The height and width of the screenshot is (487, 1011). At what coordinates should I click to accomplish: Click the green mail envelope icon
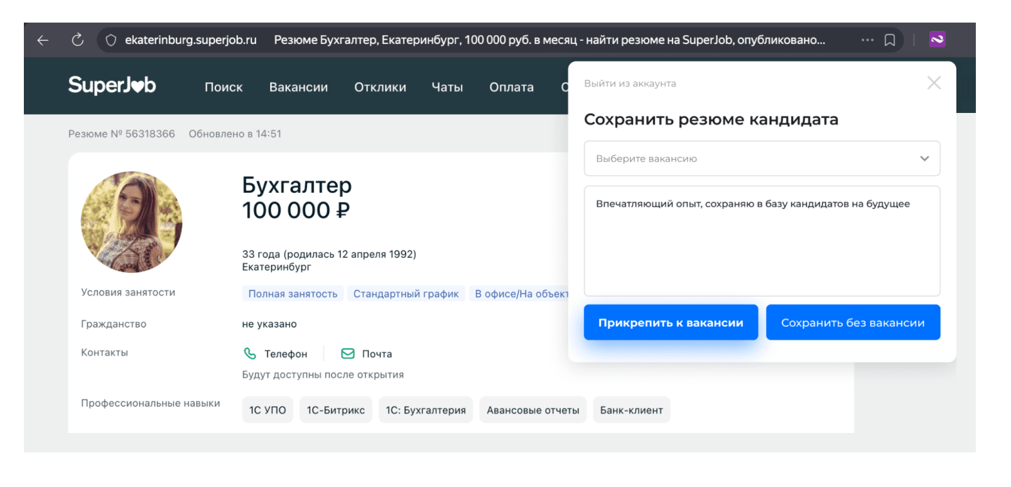point(347,353)
